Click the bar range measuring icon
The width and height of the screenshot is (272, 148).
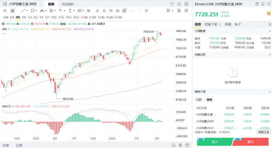pyautogui.click(x=89, y=11)
